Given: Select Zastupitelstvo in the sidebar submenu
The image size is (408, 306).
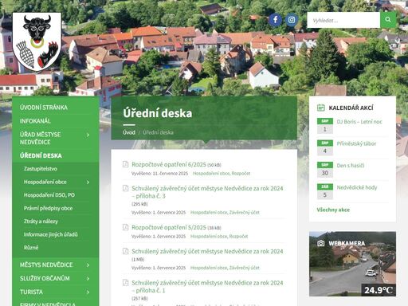Looking at the screenshot, I should click(41, 169).
